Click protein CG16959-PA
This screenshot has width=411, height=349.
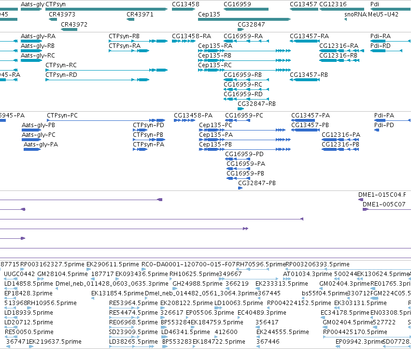(238, 169)
